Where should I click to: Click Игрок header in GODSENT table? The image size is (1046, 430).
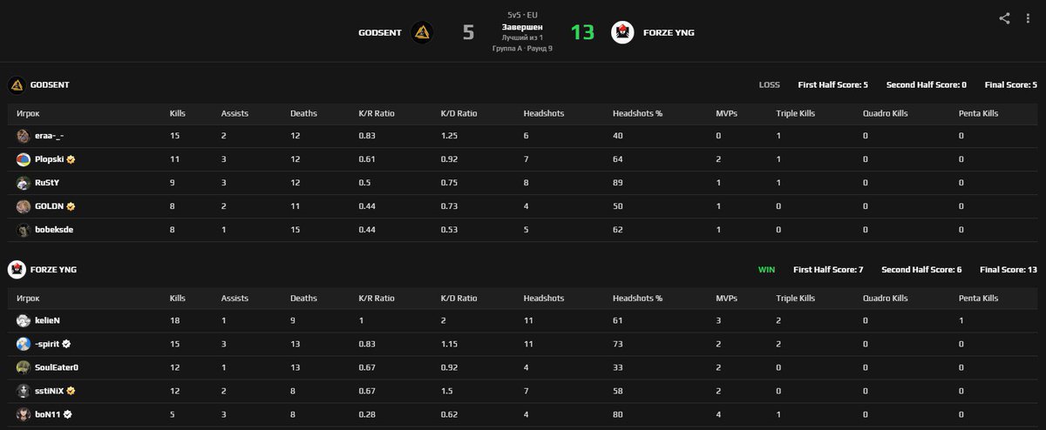pos(28,113)
